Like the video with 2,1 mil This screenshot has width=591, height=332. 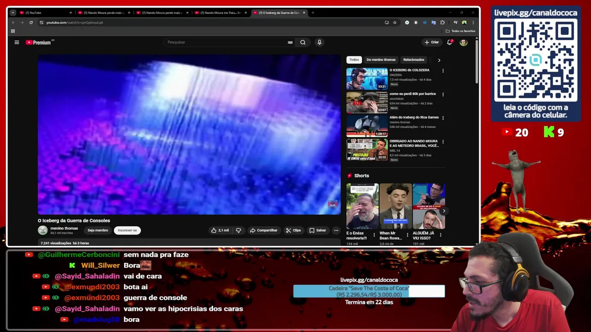pos(220,230)
